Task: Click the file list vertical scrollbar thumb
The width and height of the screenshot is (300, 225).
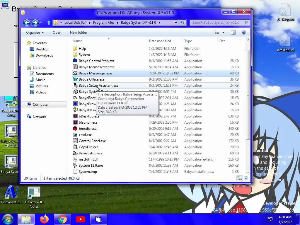Action: (248, 95)
